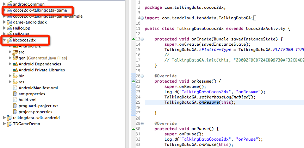Select the libcocos2dx project
The width and height of the screenshot is (304, 148).
click(x=24, y=40)
